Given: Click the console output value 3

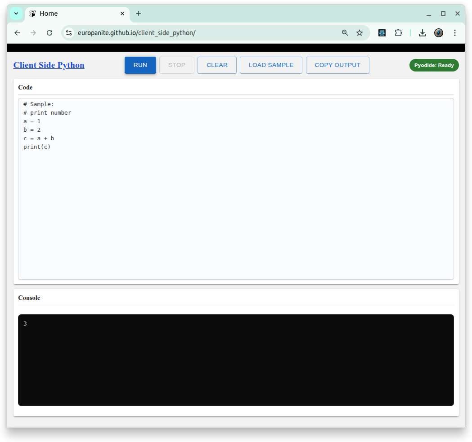Looking at the screenshot, I should [25, 323].
